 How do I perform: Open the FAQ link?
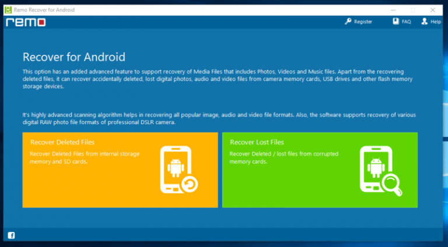click(406, 22)
